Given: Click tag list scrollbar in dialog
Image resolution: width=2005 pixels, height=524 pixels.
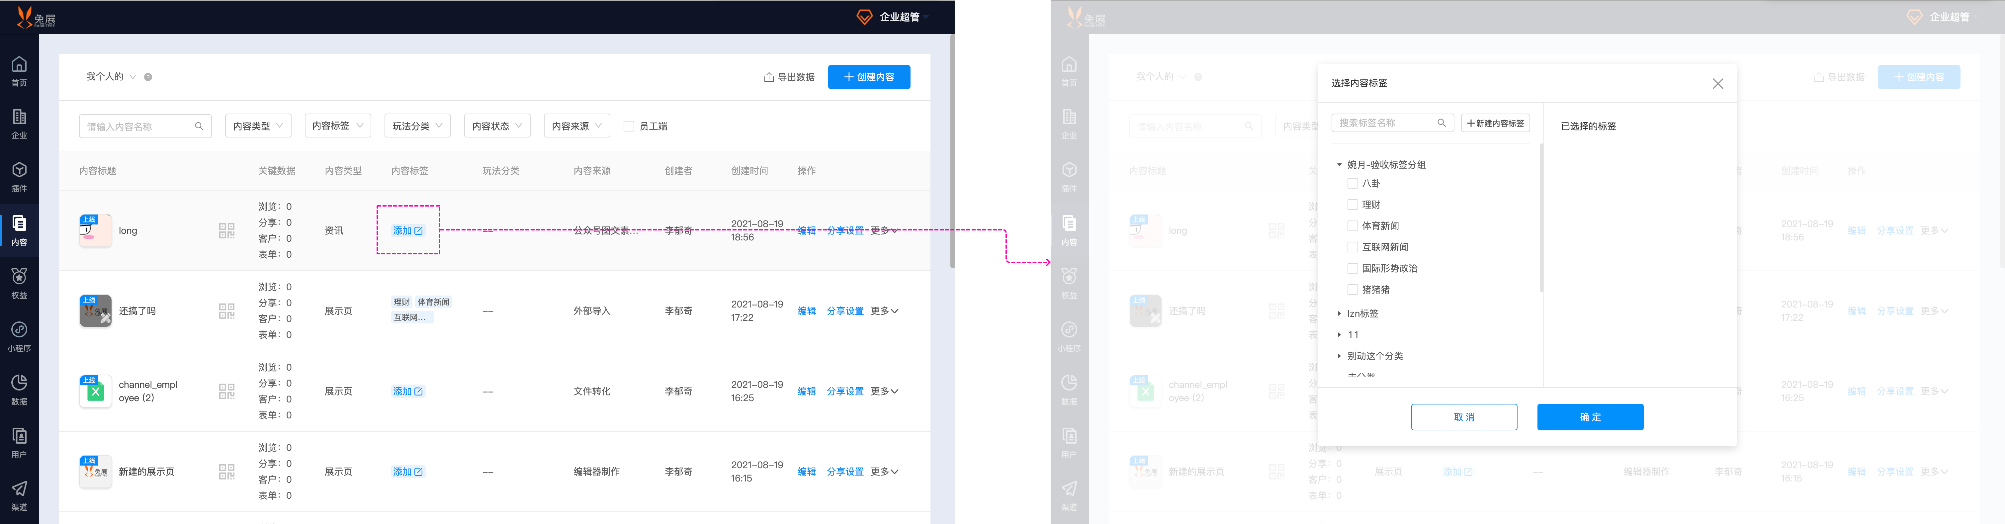Looking at the screenshot, I should [x=1541, y=218].
